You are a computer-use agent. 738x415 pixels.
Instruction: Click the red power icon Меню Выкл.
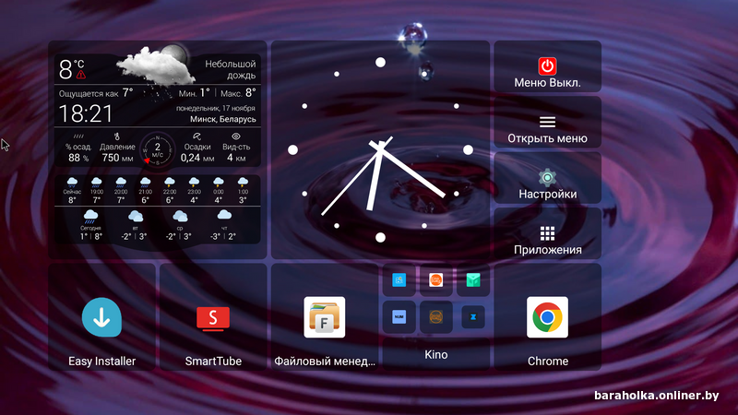547,66
